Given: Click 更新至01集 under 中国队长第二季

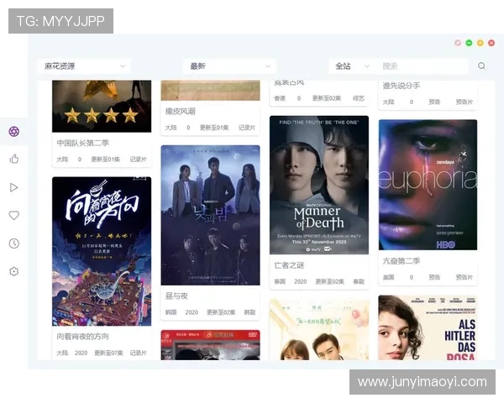Looking at the screenshot, I should pyautogui.click(x=106, y=159).
